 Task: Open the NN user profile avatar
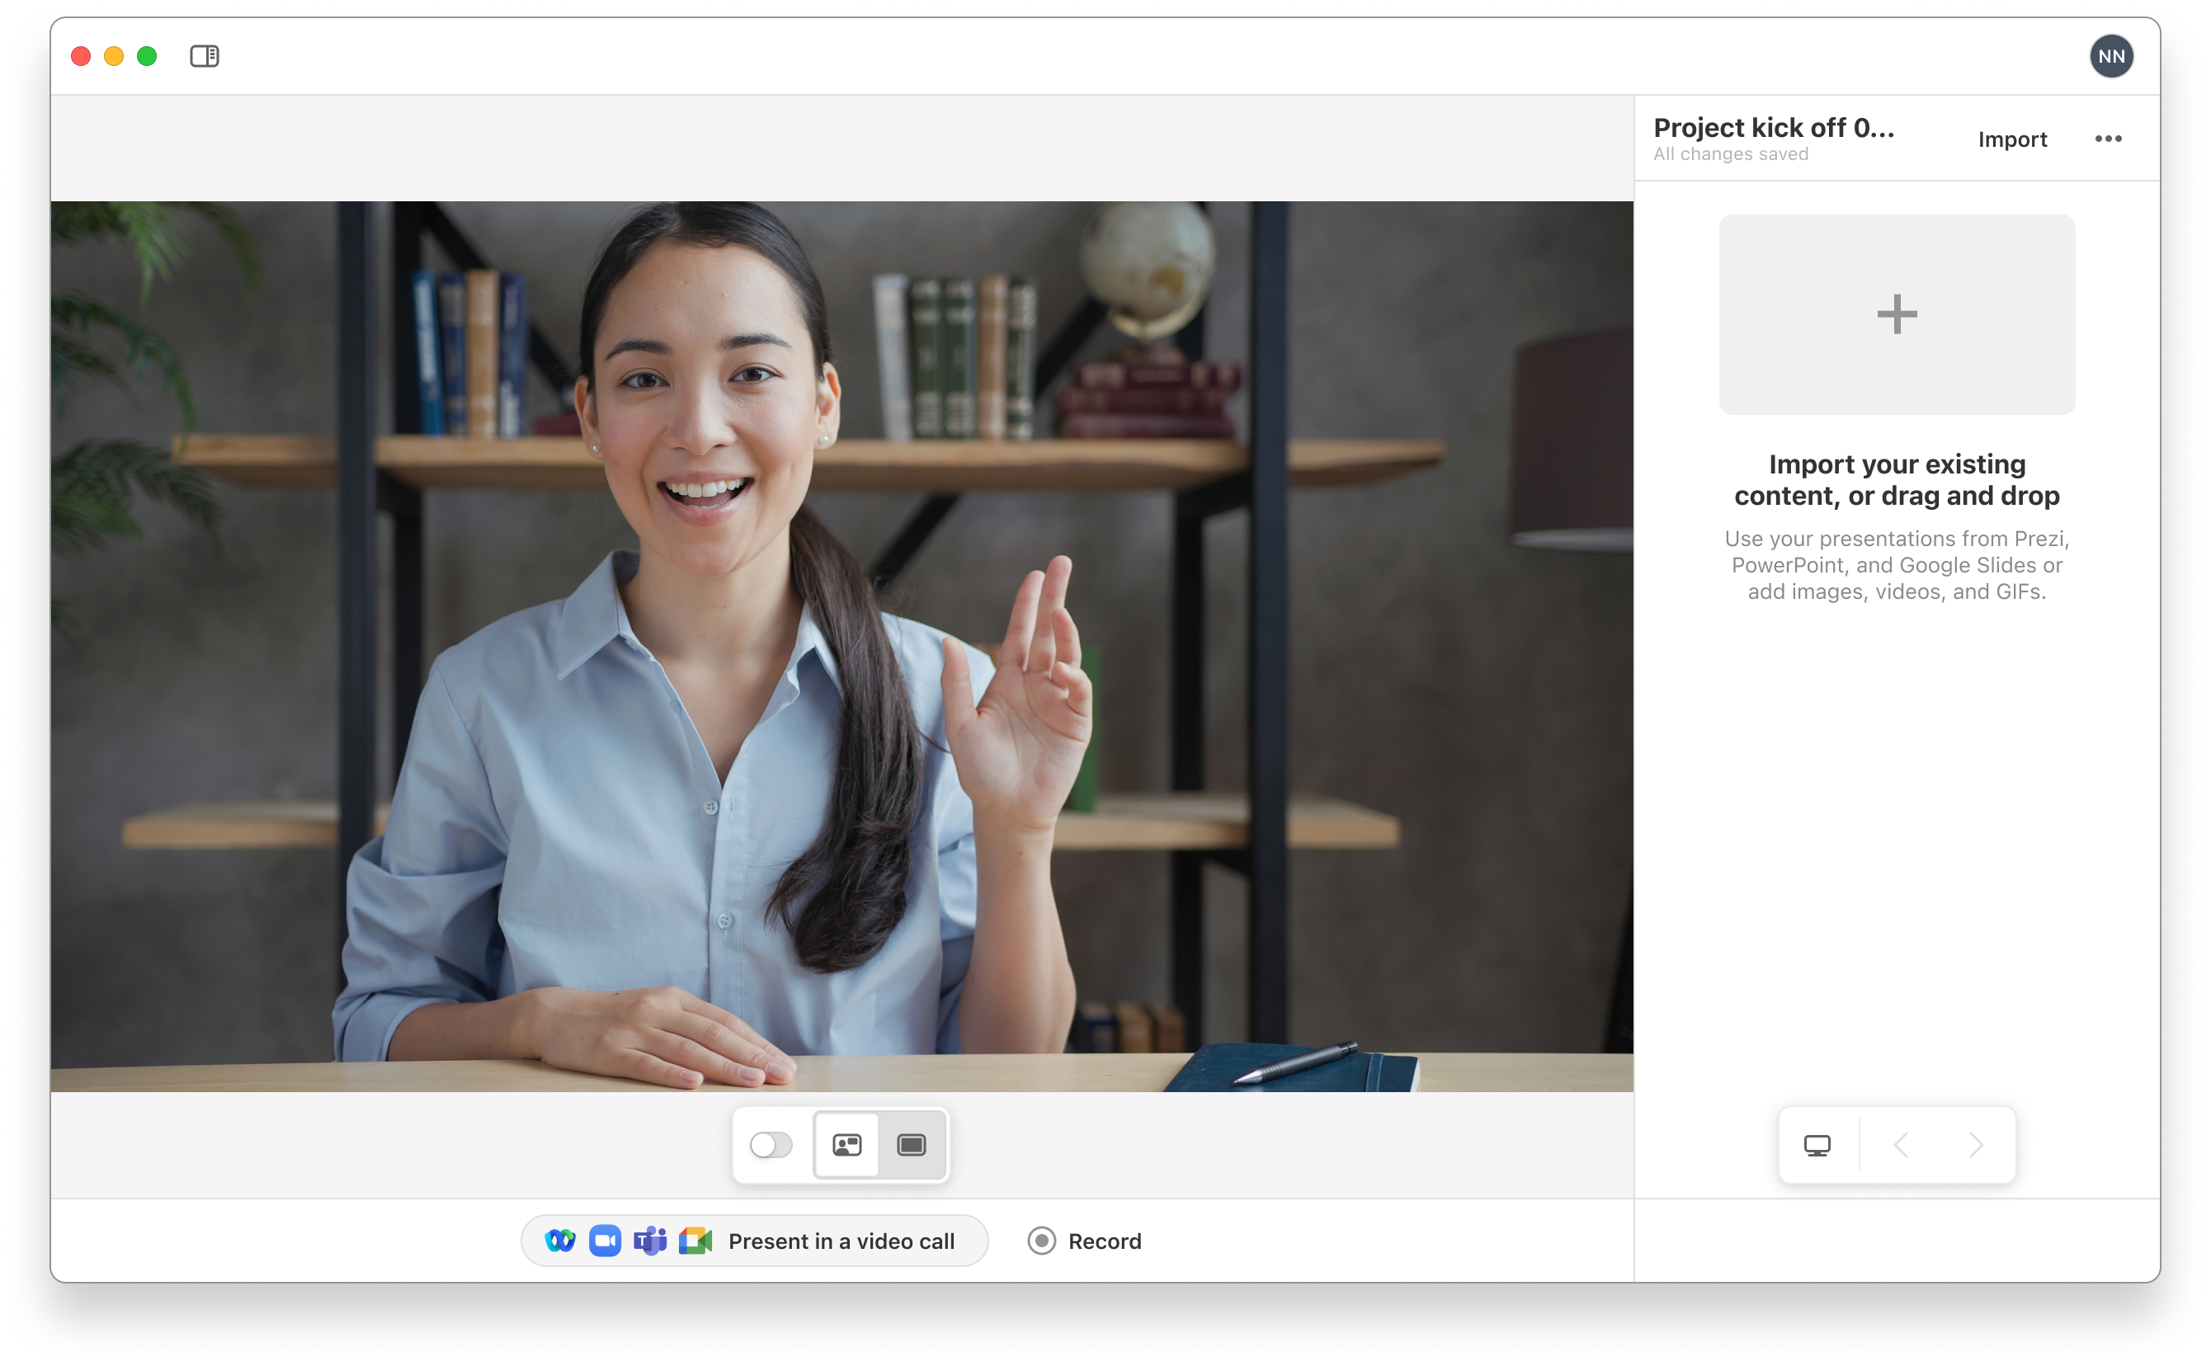[2110, 56]
